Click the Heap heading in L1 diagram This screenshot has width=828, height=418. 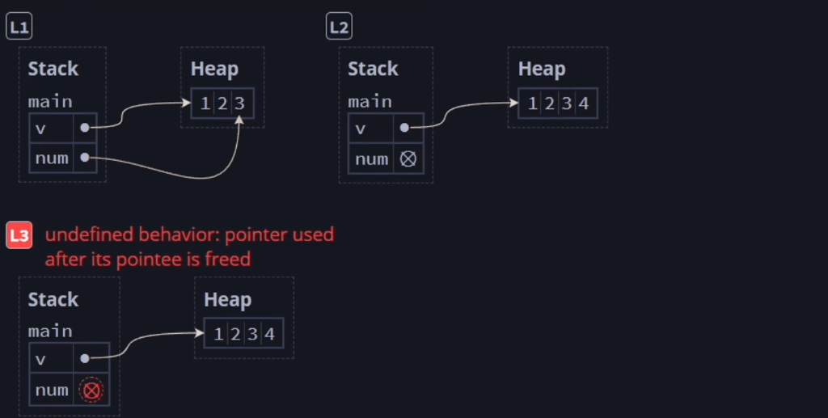pyautogui.click(x=214, y=70)
